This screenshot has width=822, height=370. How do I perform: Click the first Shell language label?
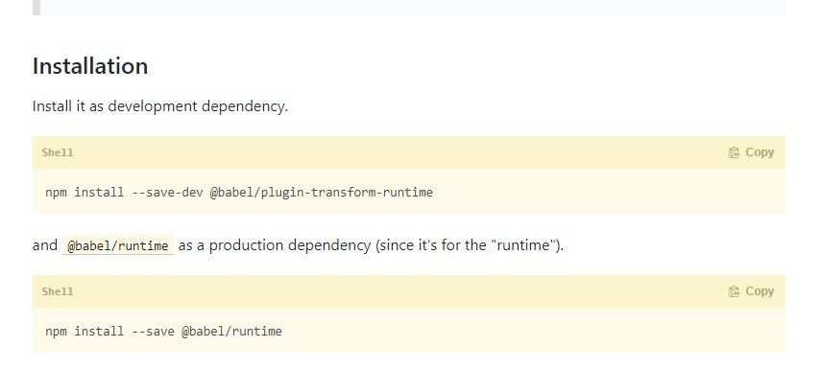tap(58, 152)
